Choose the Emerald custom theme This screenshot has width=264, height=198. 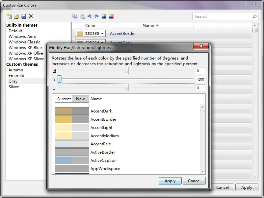[x=16, y=76]
